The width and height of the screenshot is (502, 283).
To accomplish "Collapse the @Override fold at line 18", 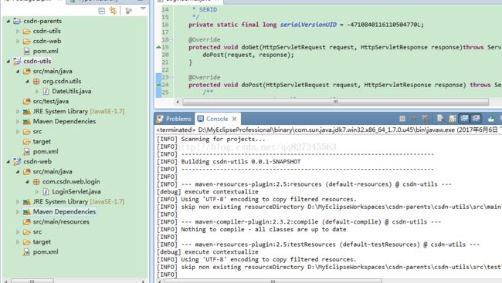I will [171, 39].
